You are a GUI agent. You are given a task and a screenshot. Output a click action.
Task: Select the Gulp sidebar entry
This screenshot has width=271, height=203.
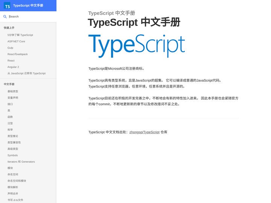click(11, 48)
